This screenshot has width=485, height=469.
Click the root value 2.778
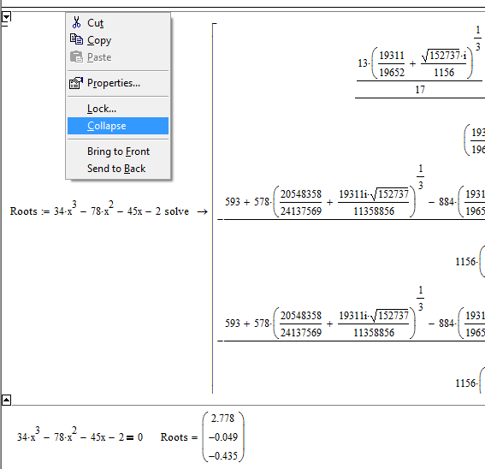coord(222,419)
